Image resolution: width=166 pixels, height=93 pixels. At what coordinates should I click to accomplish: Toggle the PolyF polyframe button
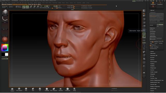(x=144, y=63)
